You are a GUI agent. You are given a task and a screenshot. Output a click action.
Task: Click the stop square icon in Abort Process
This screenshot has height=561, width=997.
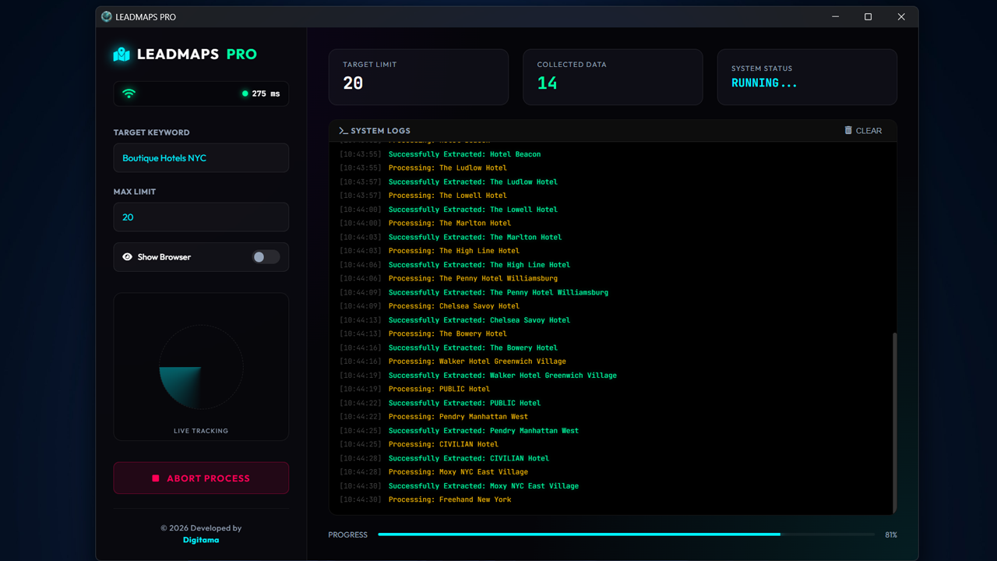click(x=156, y=478)
